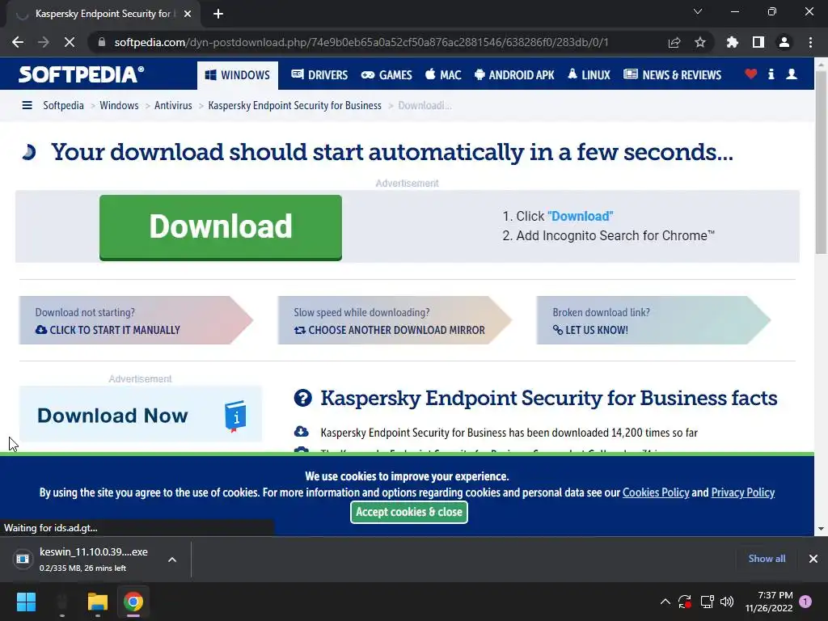Click the Chrome taskbar icon
The width and height of the screenshot is (828, 621).
click(133, 602)
